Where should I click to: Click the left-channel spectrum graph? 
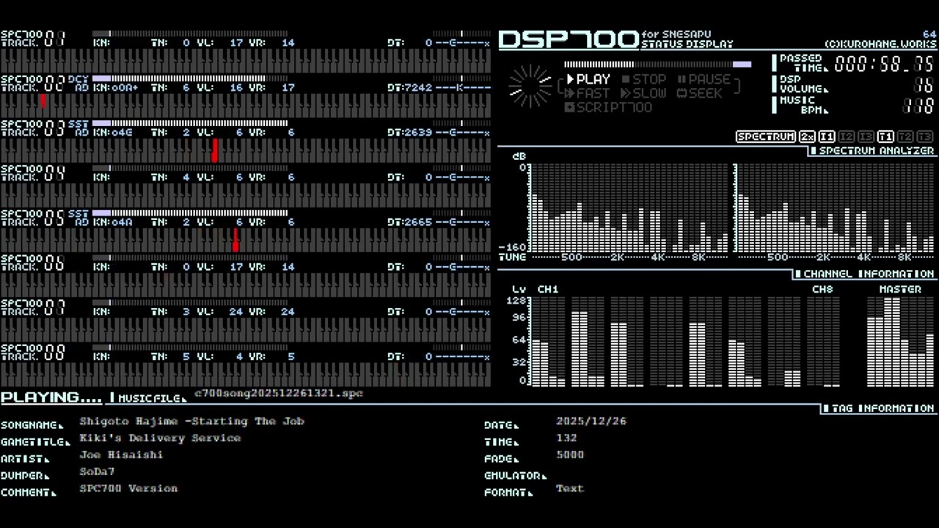[629, 208]
